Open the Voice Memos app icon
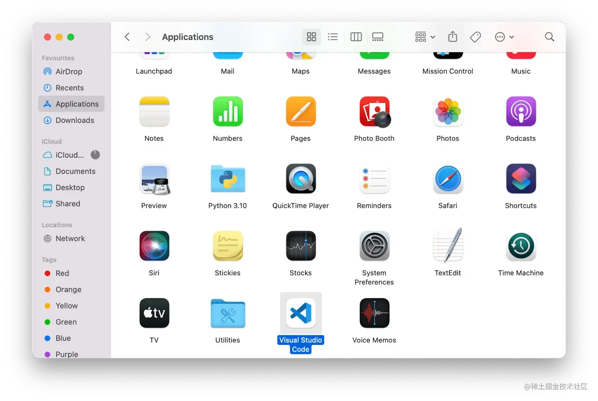This screenshot has height=401, width=598. click(375, 313)
